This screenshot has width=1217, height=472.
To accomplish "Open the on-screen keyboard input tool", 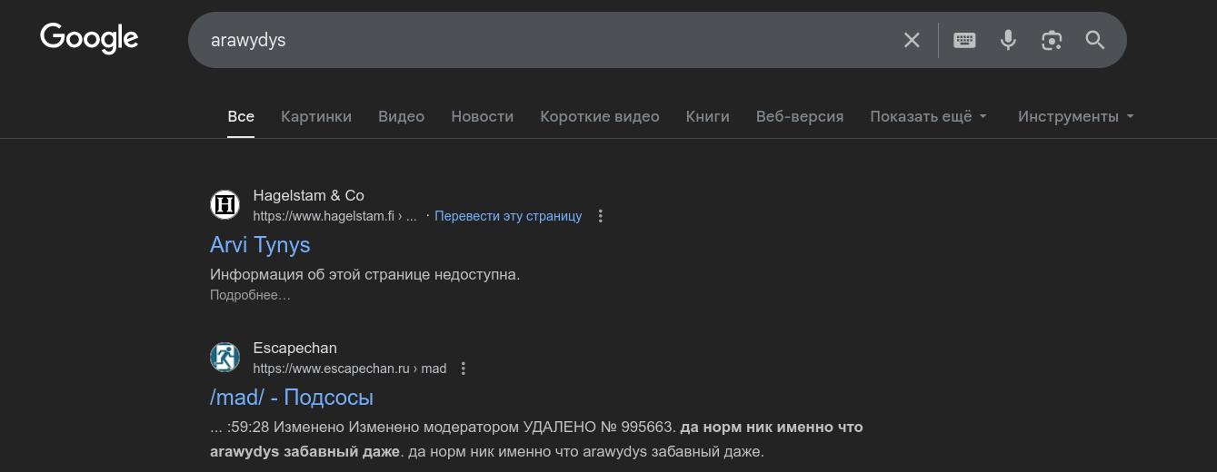I will point(964,40).
